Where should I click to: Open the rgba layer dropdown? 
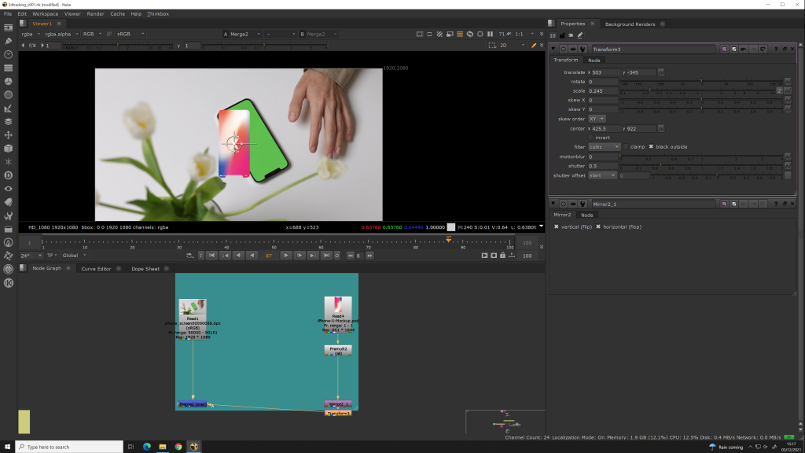(31, 34)
